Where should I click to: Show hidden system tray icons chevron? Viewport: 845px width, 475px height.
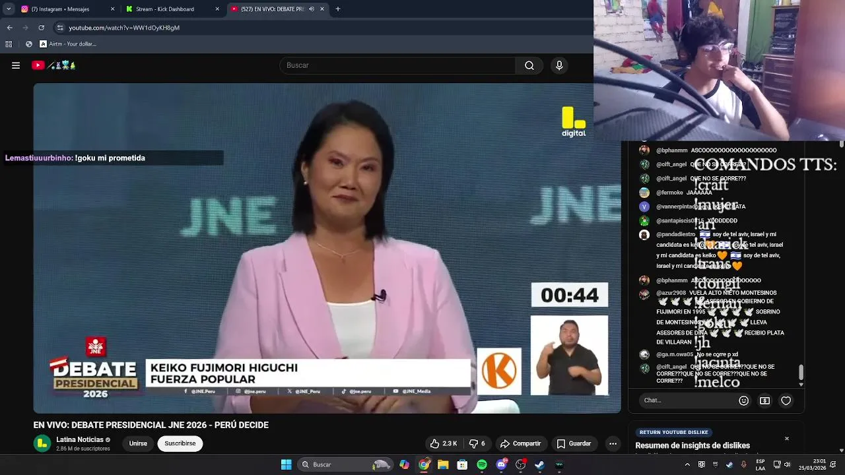(687, 464)
